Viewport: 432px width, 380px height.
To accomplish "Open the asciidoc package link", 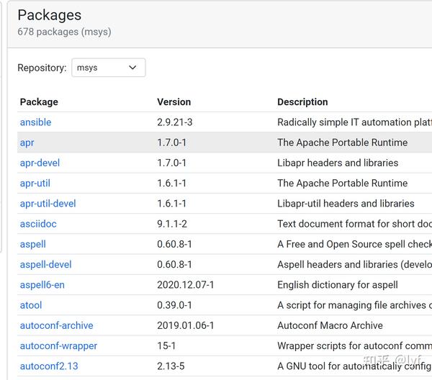I will tap(38, 224).
